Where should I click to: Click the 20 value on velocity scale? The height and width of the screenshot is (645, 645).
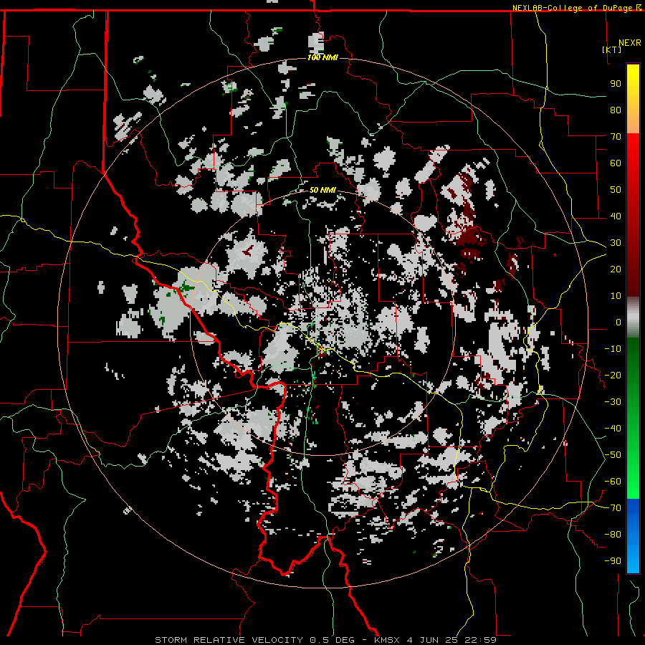(616, 269)
